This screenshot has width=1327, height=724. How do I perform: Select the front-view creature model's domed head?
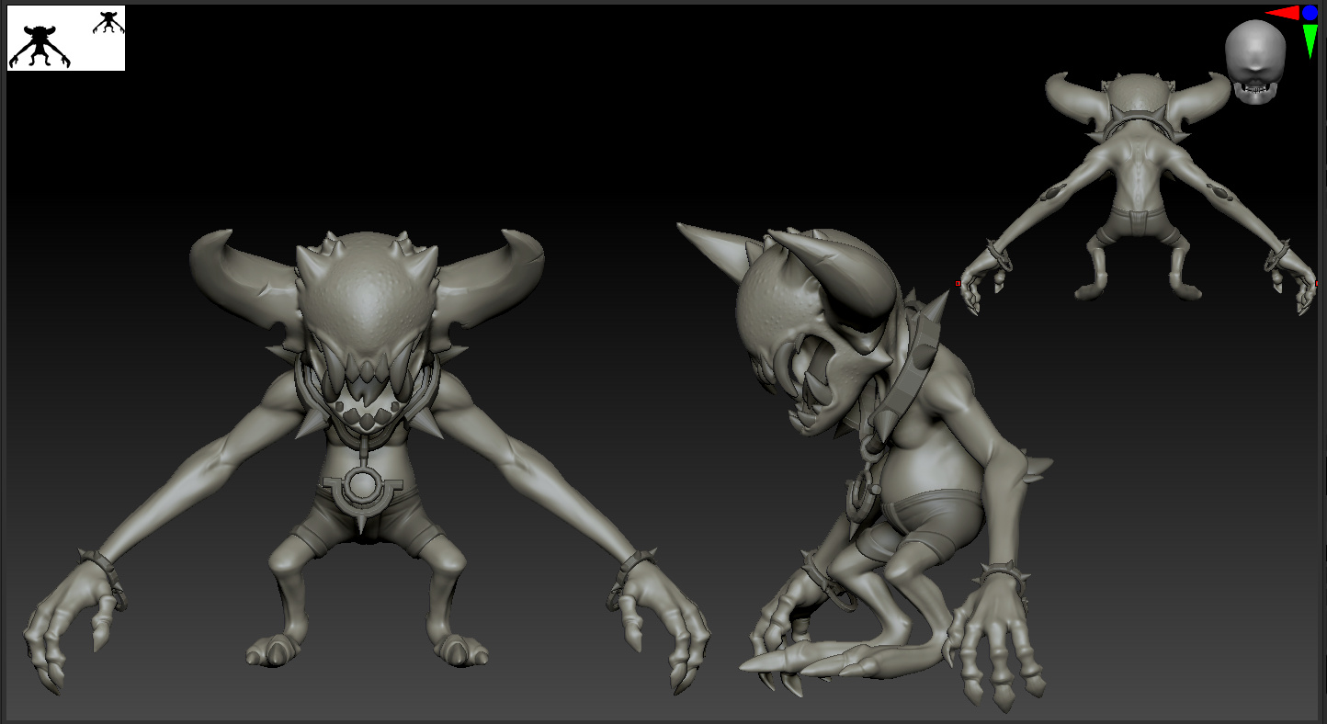point(368,294)
